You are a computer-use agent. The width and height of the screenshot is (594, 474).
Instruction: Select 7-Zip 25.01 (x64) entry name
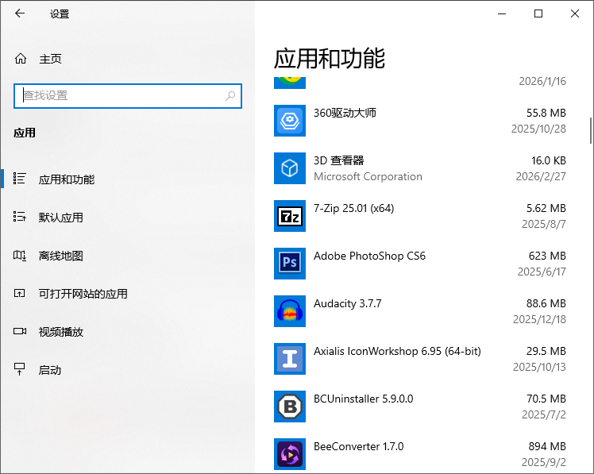[354, 208]
